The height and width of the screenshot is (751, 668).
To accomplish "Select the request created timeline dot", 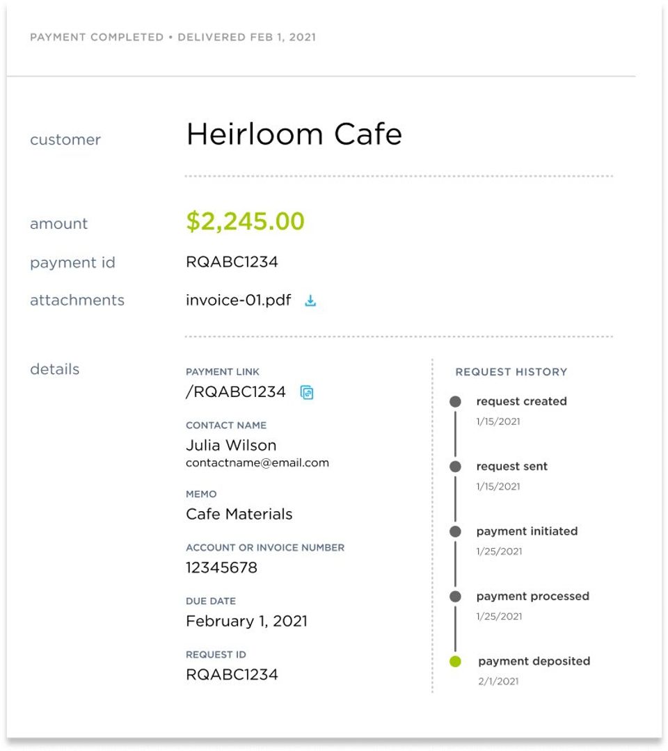I will point(455,401).
